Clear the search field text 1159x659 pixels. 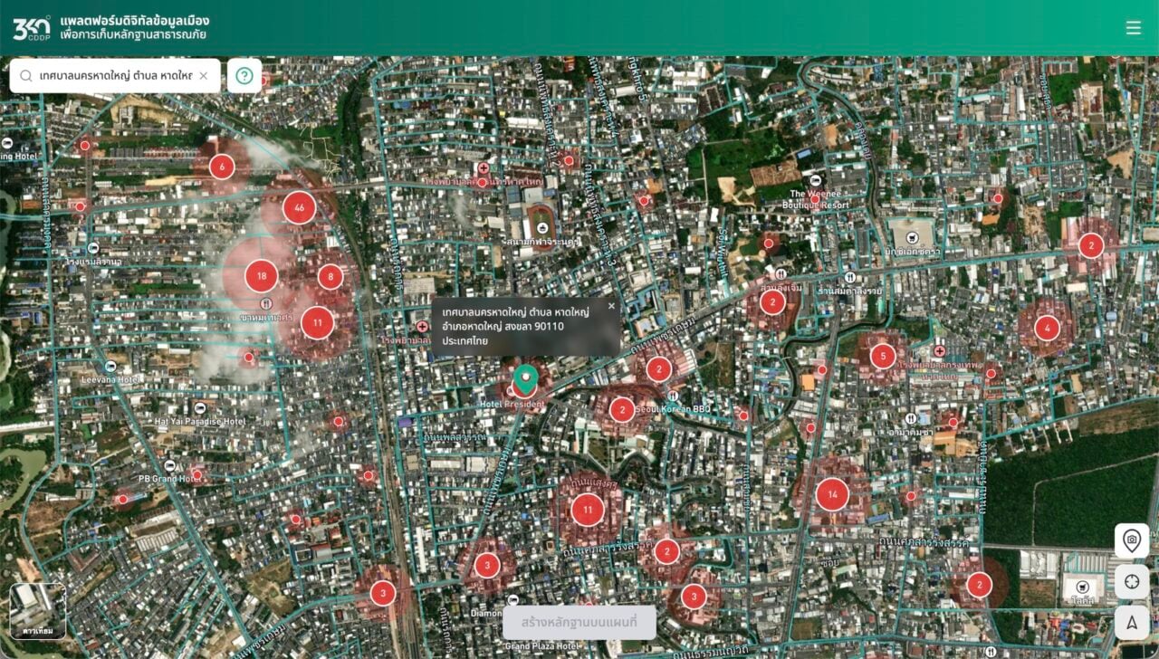(x=204, y=76)
